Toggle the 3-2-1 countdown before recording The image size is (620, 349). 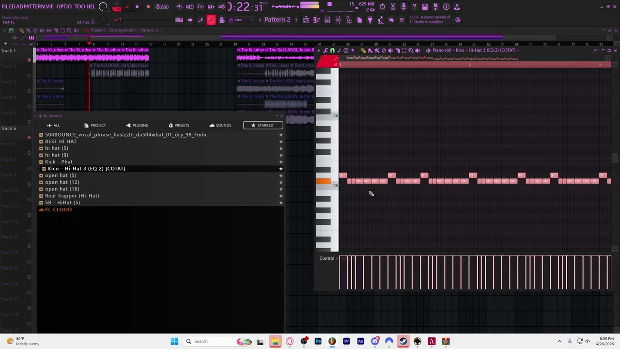(x=201, y=7)
